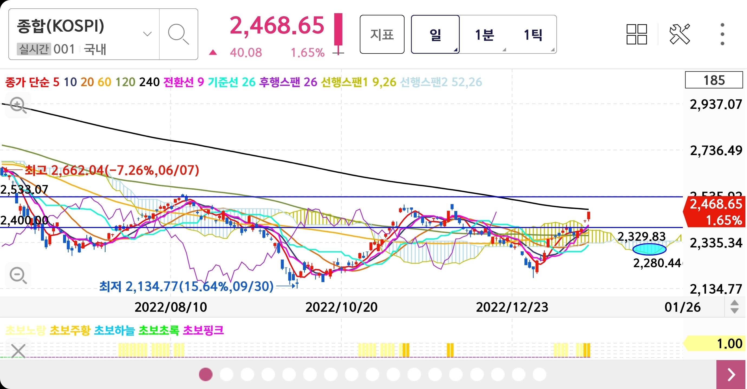
Task: Expand the 종합(KOSPI) symbol dropdown
Action: point(147,34)
